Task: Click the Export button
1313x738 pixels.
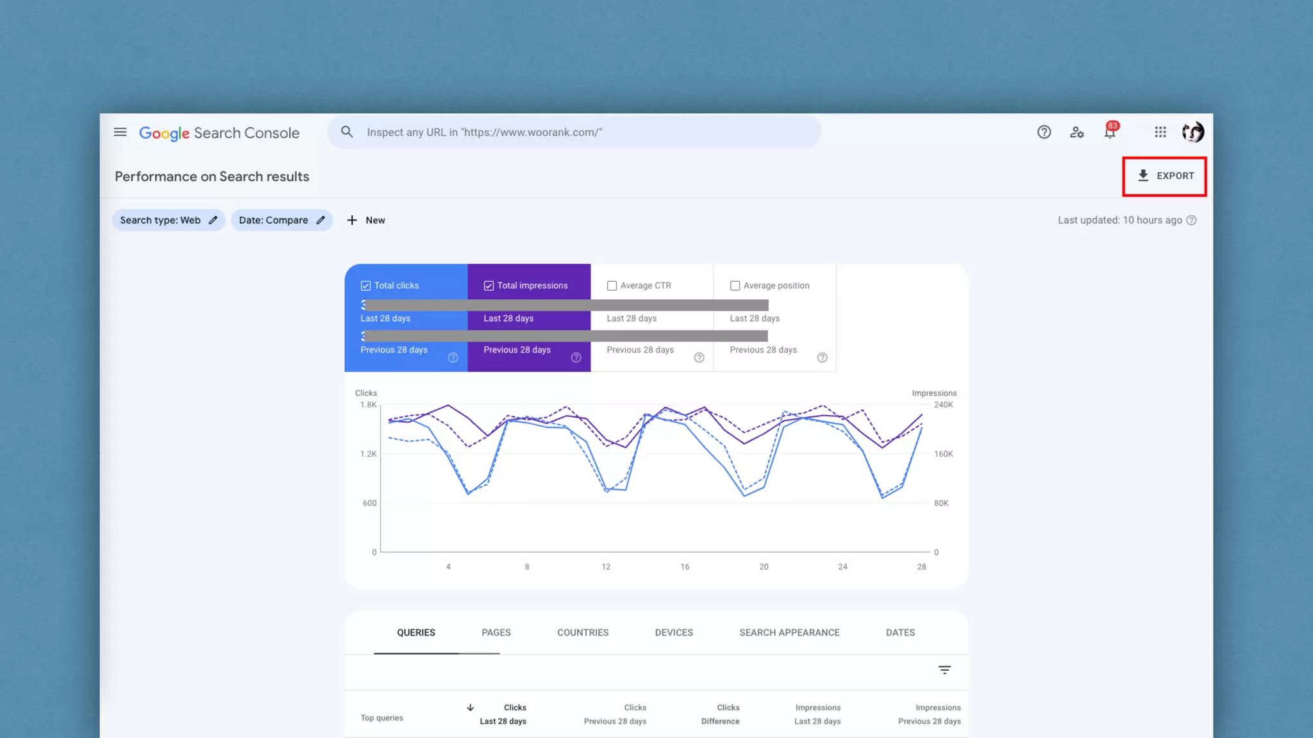Action: (x=1164, y=176)
